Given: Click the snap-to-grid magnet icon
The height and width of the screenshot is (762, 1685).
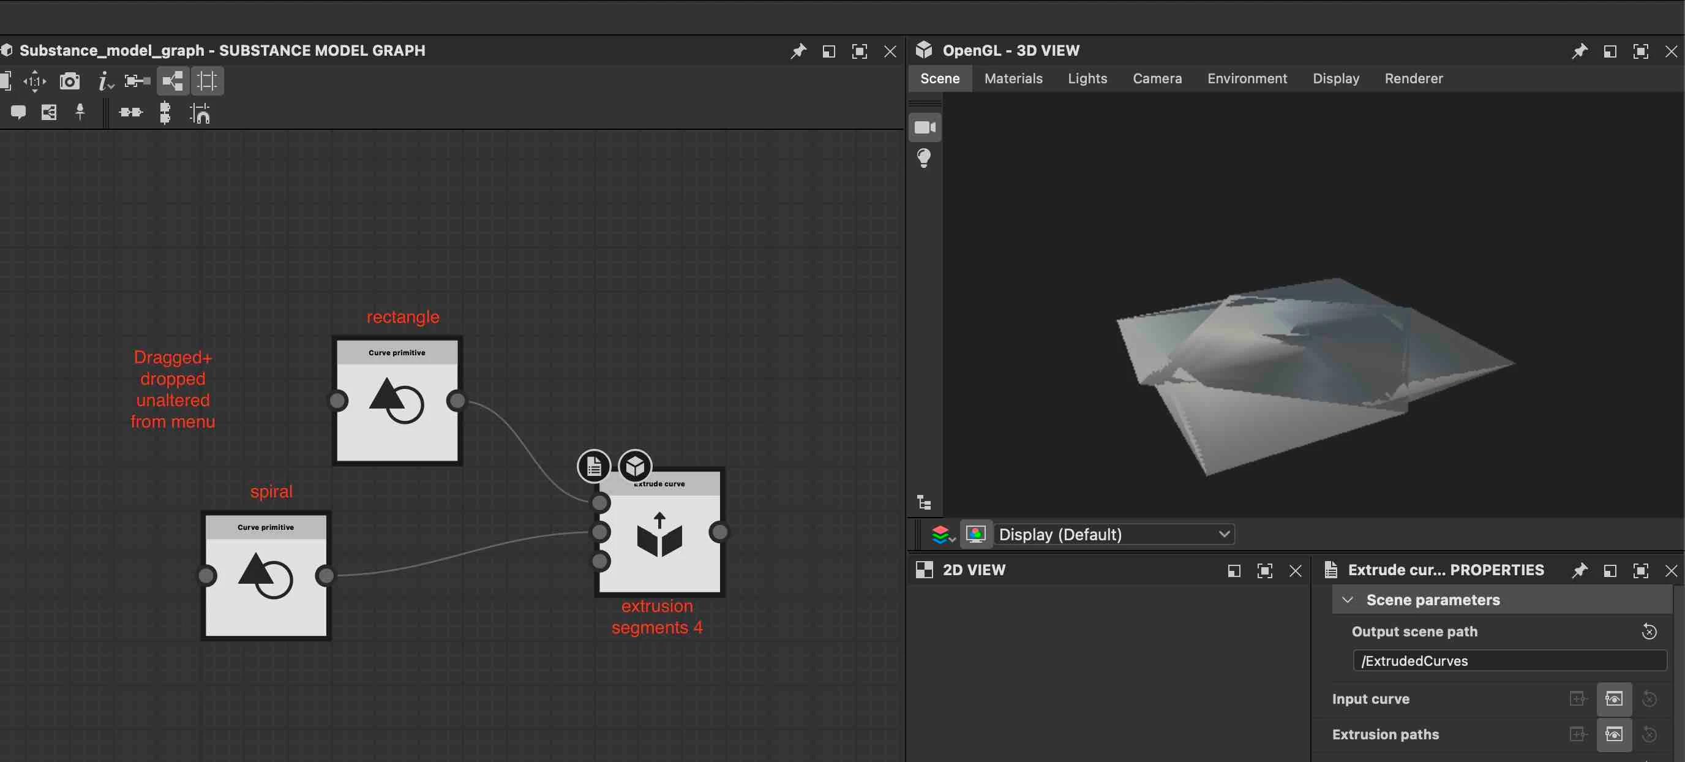Looking at the screenshot, I should tap(200, 114).
